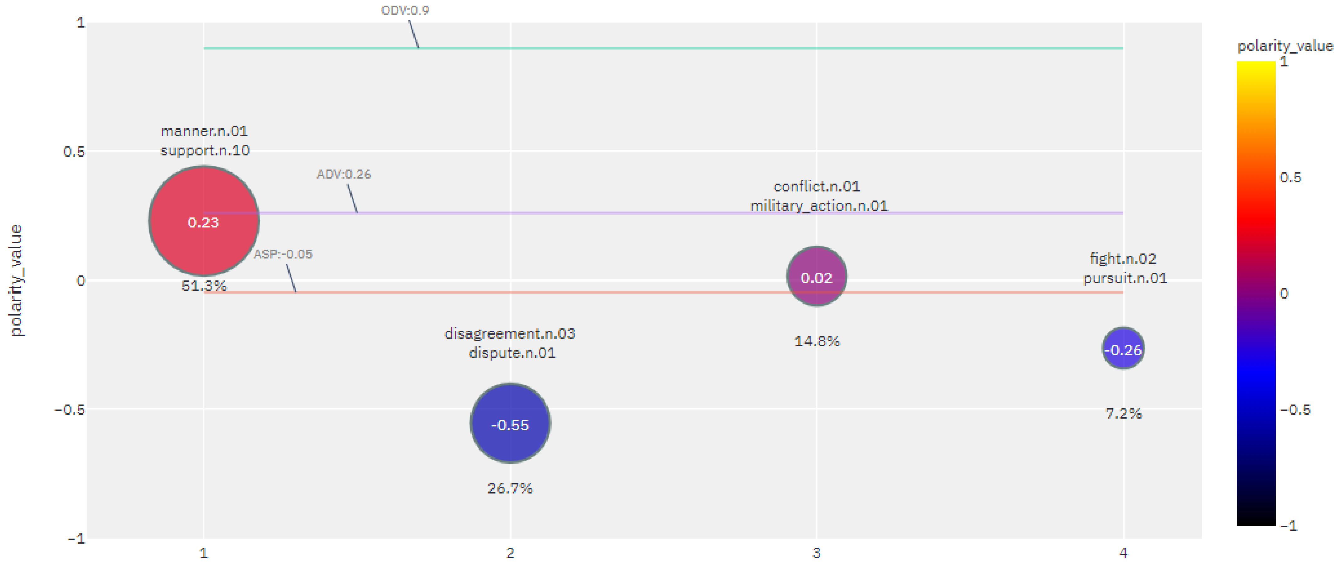
Task: Click the ADV:0.26 annotation label
Action: point(344,174)
